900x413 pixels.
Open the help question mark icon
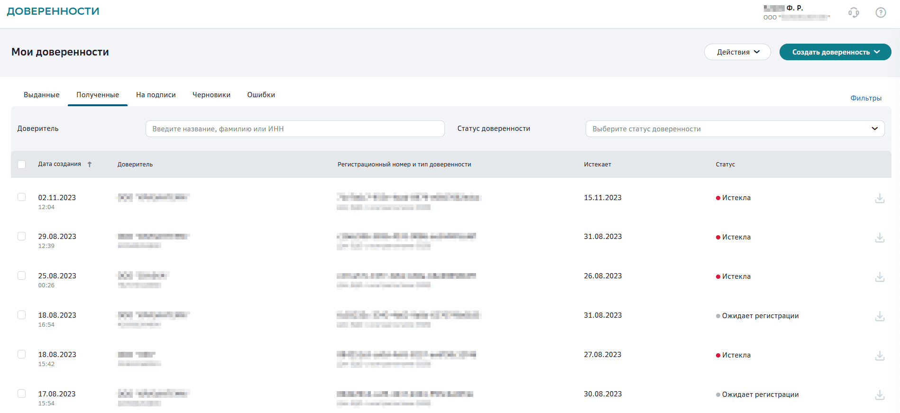click(881, 13)
